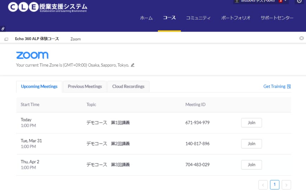Go to next page with right arrow
The image size is (306, 193).
pos(286,185)
